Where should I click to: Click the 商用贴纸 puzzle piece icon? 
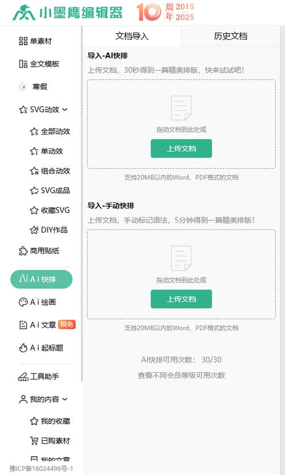tap(23, 251)
